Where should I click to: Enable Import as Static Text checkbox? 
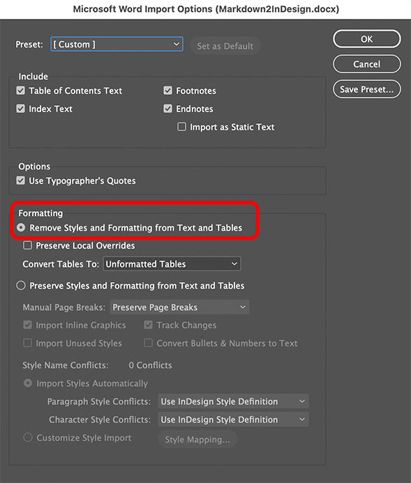point(181,127)
